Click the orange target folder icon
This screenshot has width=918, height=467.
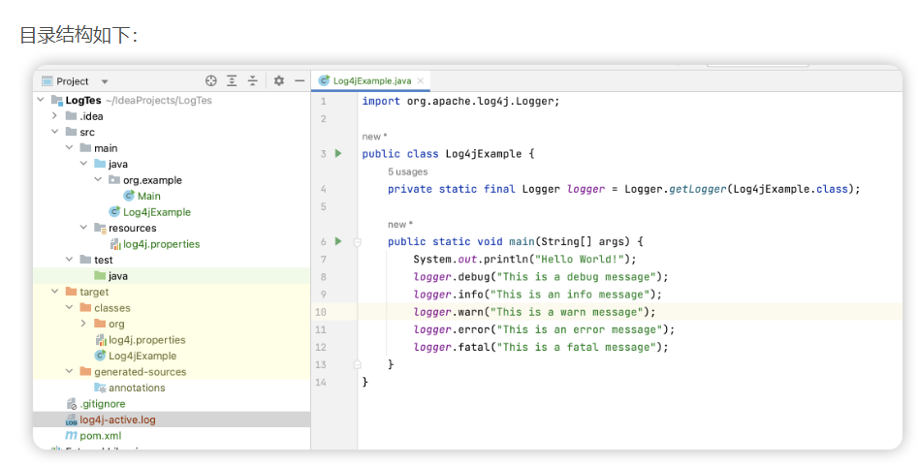tap(72, 292)
